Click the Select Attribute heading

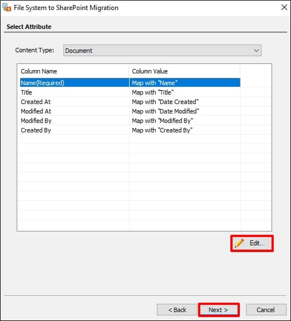(29, 27)
